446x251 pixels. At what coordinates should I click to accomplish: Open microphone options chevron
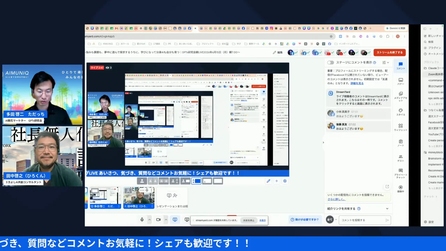click(x=149, y=220)
